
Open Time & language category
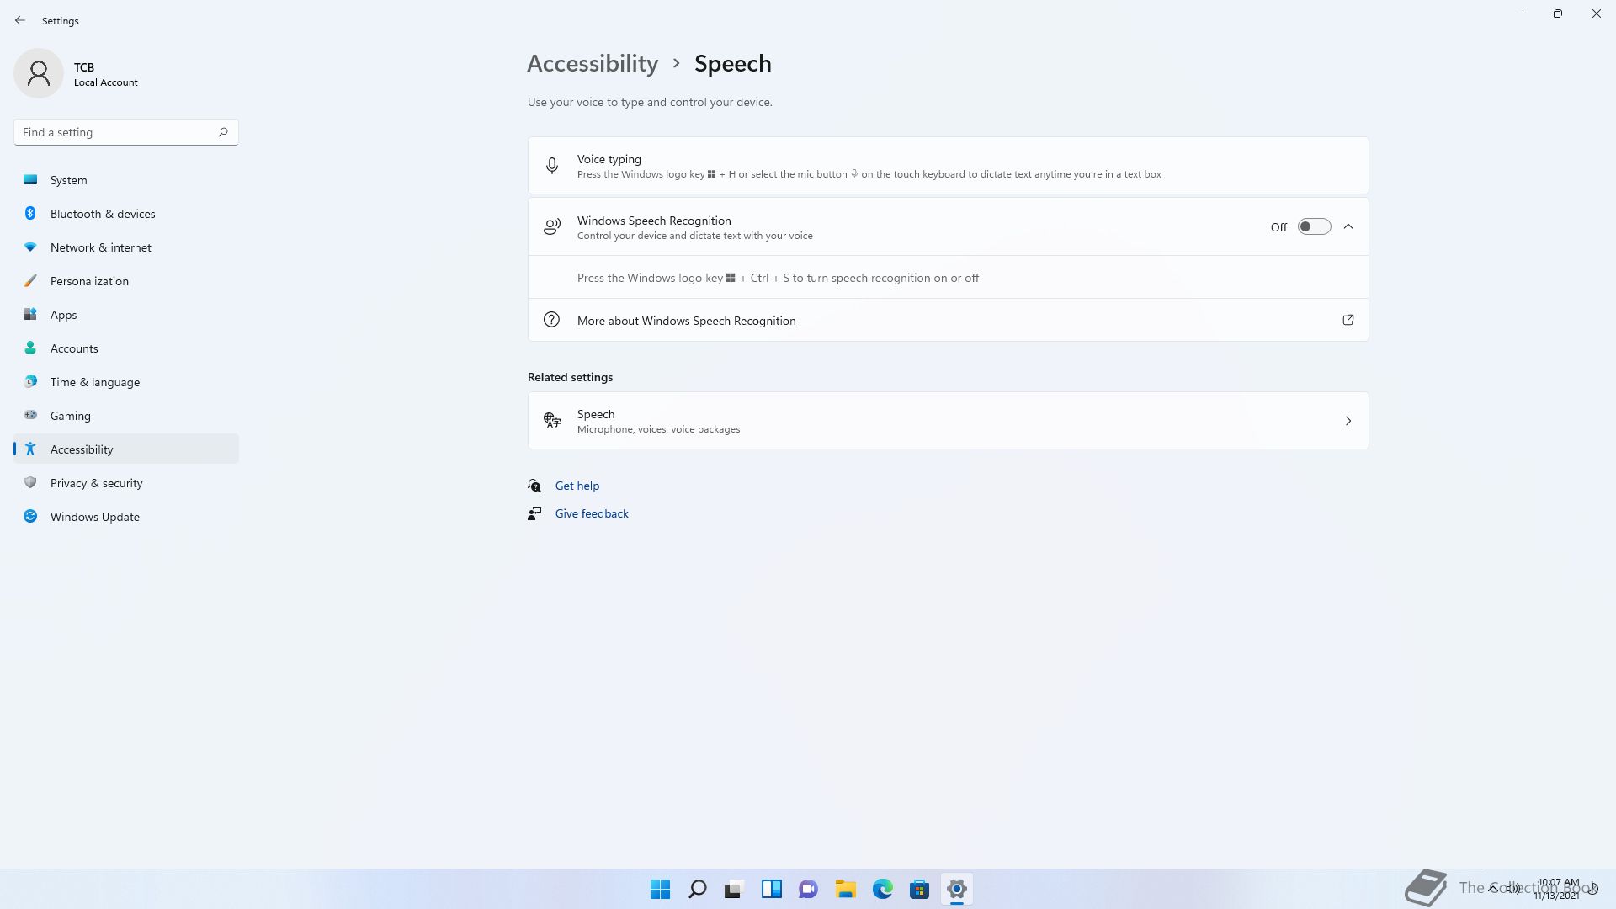click(x=126, y=382)
